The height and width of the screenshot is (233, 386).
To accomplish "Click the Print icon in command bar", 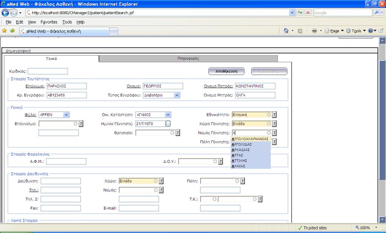I will click(x=314, y=31).
